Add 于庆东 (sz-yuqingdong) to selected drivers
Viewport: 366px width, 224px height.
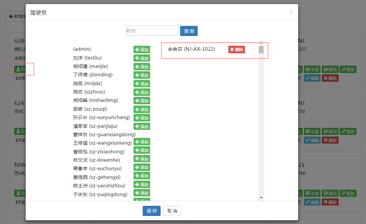tap(142, 193)
